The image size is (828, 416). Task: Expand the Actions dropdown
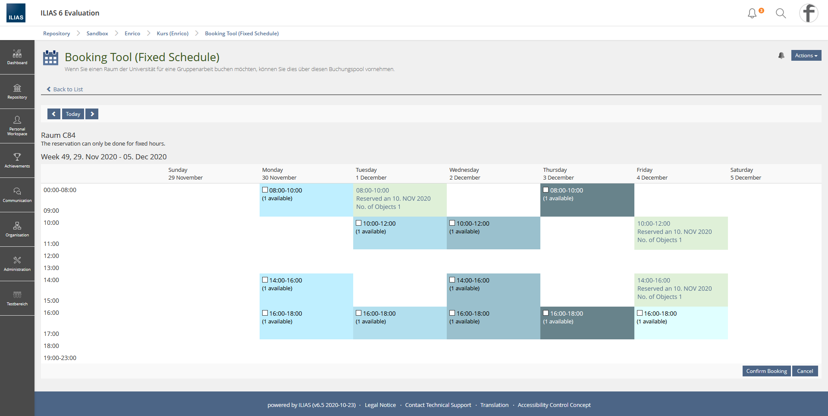tap(806, 56)
